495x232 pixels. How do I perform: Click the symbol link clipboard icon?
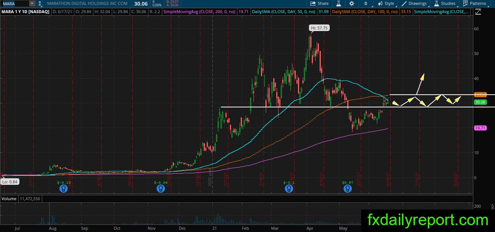tap(40, 3)
